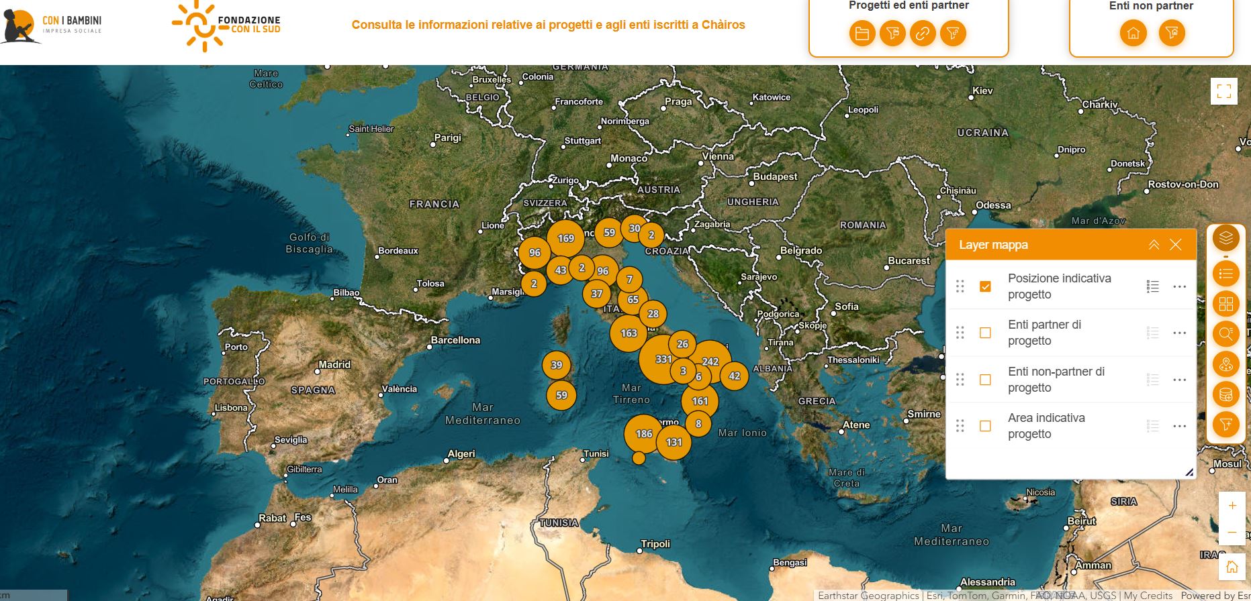Enable the Area indicativa progetto layer
Viewport: 1251px width, 601px height.
coord(985,426)
